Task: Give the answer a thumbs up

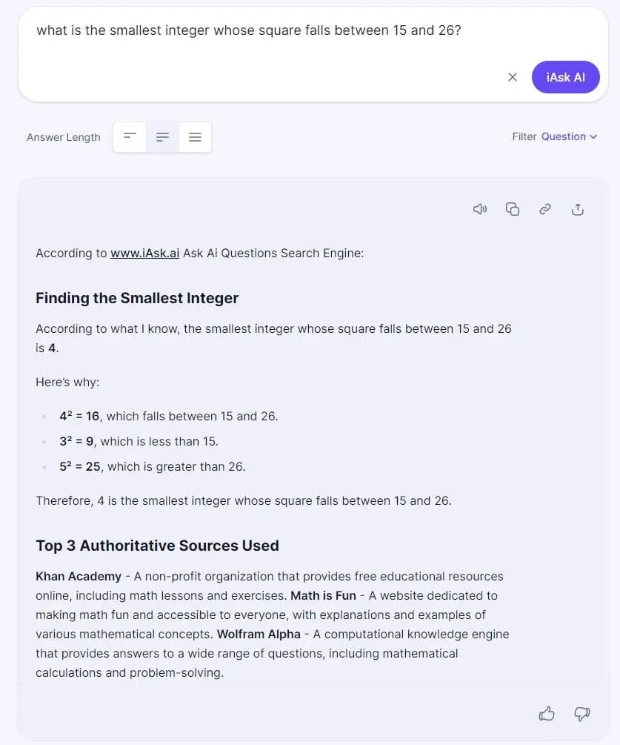Action: click(547, 714)
